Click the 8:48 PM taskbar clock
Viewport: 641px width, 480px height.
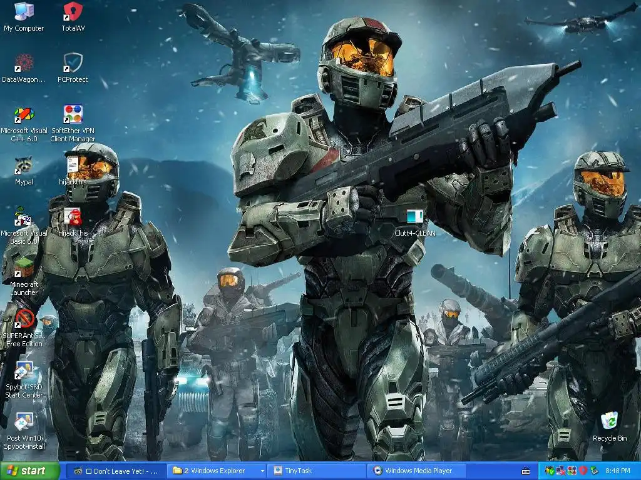point(618,471)
